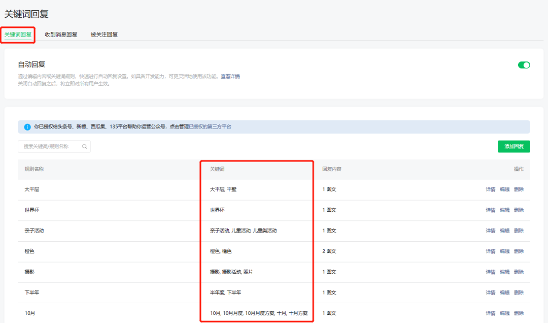Focus the 搜索关键词/规则名称 search field

(51, 147)
